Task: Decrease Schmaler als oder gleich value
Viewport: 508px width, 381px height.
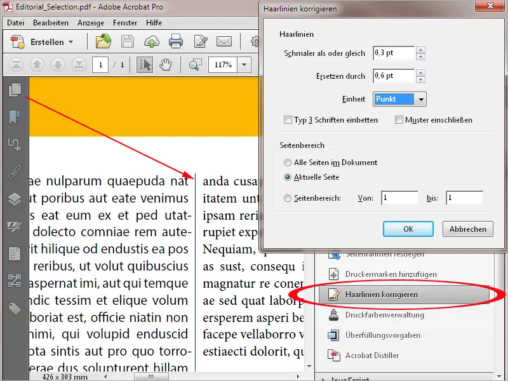Action: click(420, 57)
